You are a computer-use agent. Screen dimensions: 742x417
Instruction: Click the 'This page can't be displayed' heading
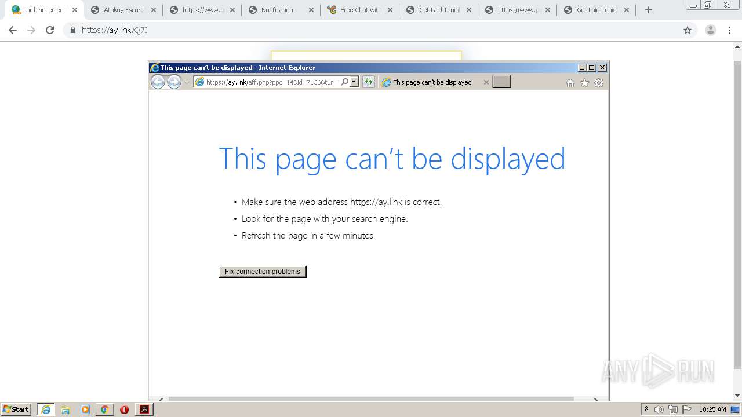pos(392,159)
